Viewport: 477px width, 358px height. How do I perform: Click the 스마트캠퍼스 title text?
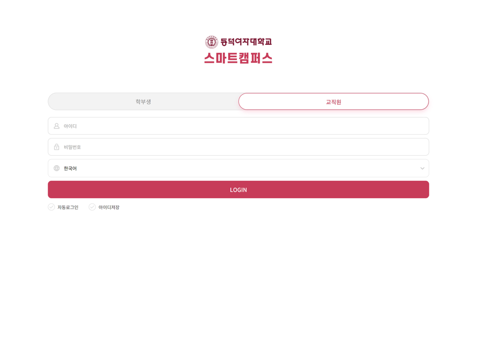(238, 58)
